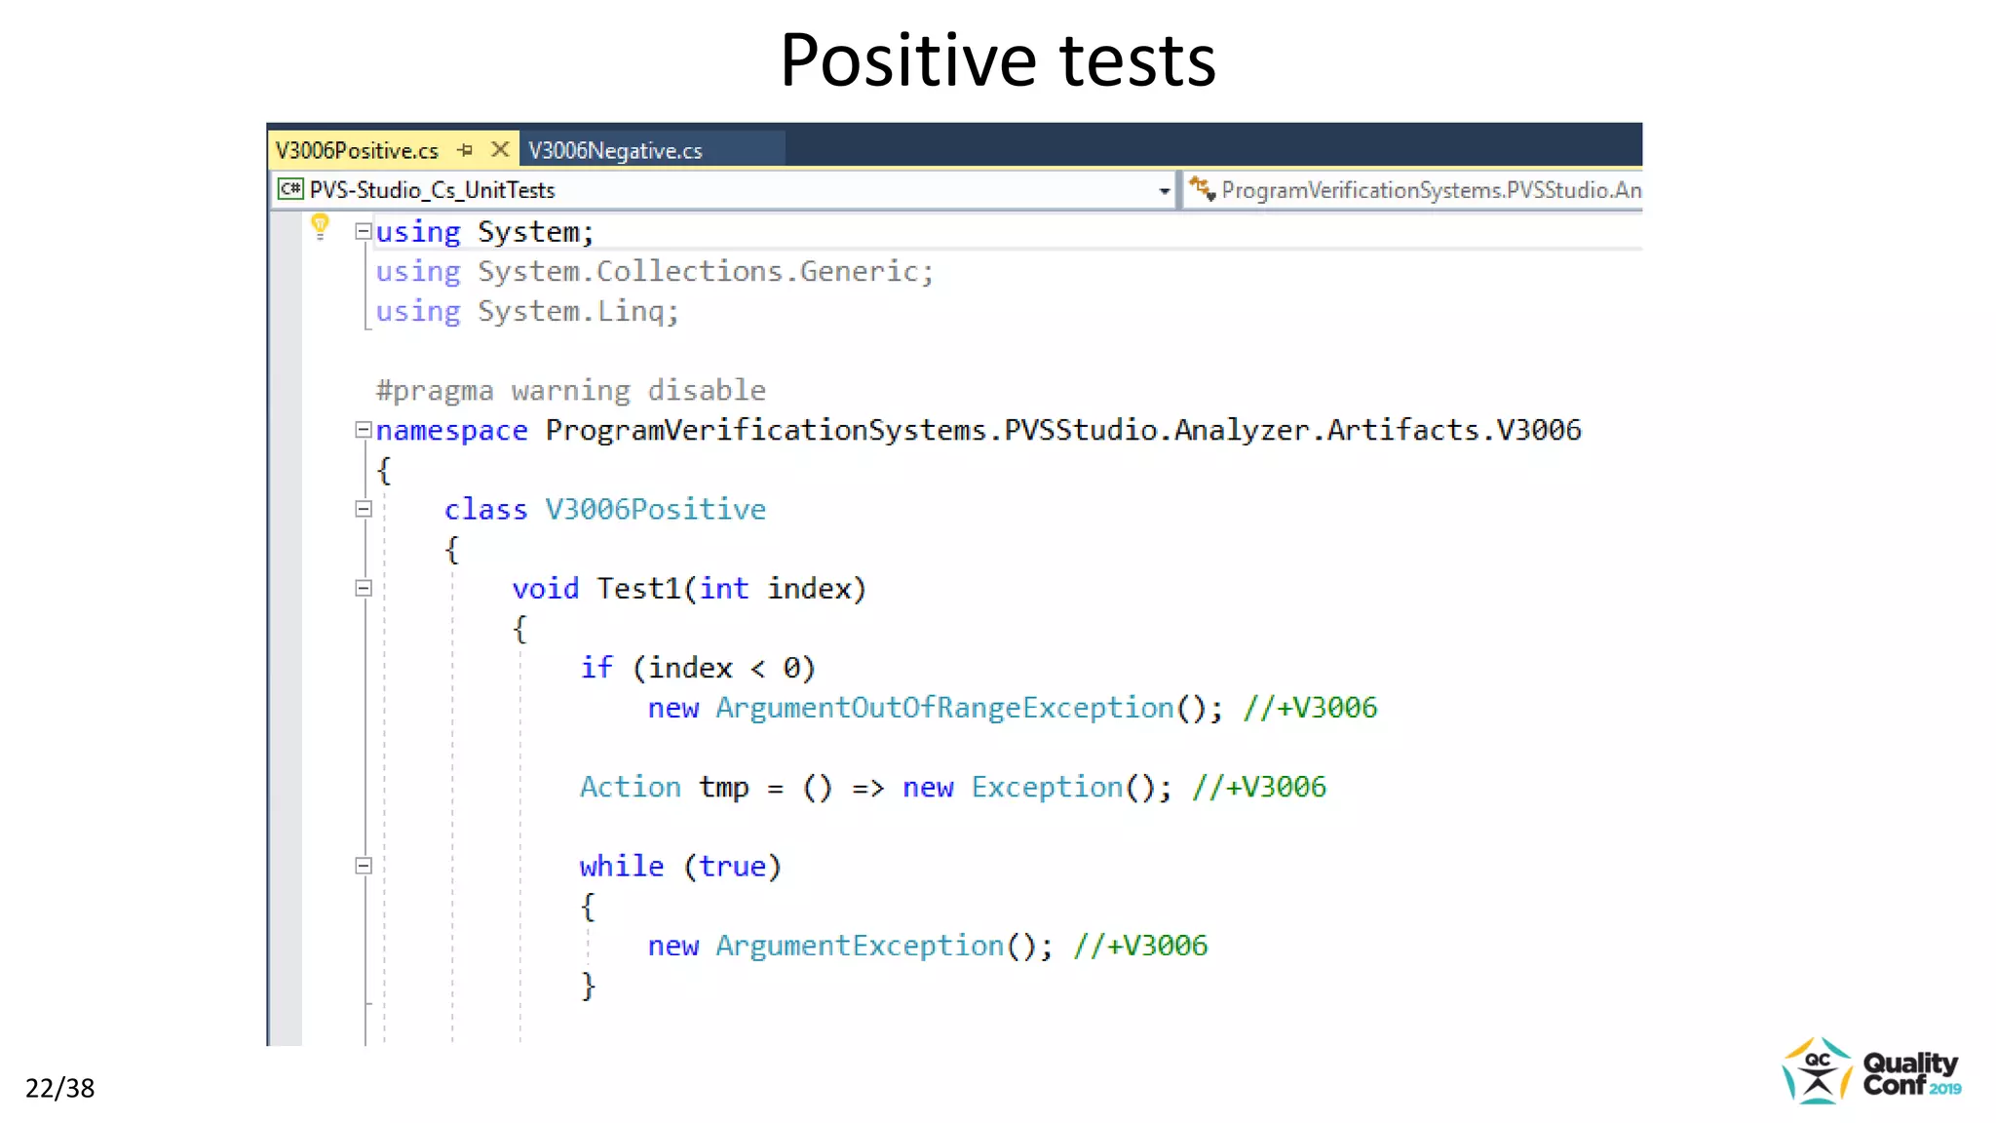Click 'using System.Collections.Generic;' line
The image size is (1996, 1123).
coord(655,271)
